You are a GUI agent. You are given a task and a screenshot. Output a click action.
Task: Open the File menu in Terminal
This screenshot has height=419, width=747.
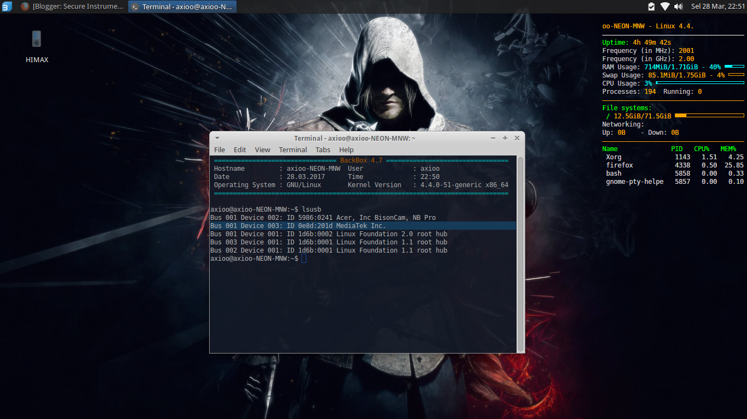pos(220,149)
